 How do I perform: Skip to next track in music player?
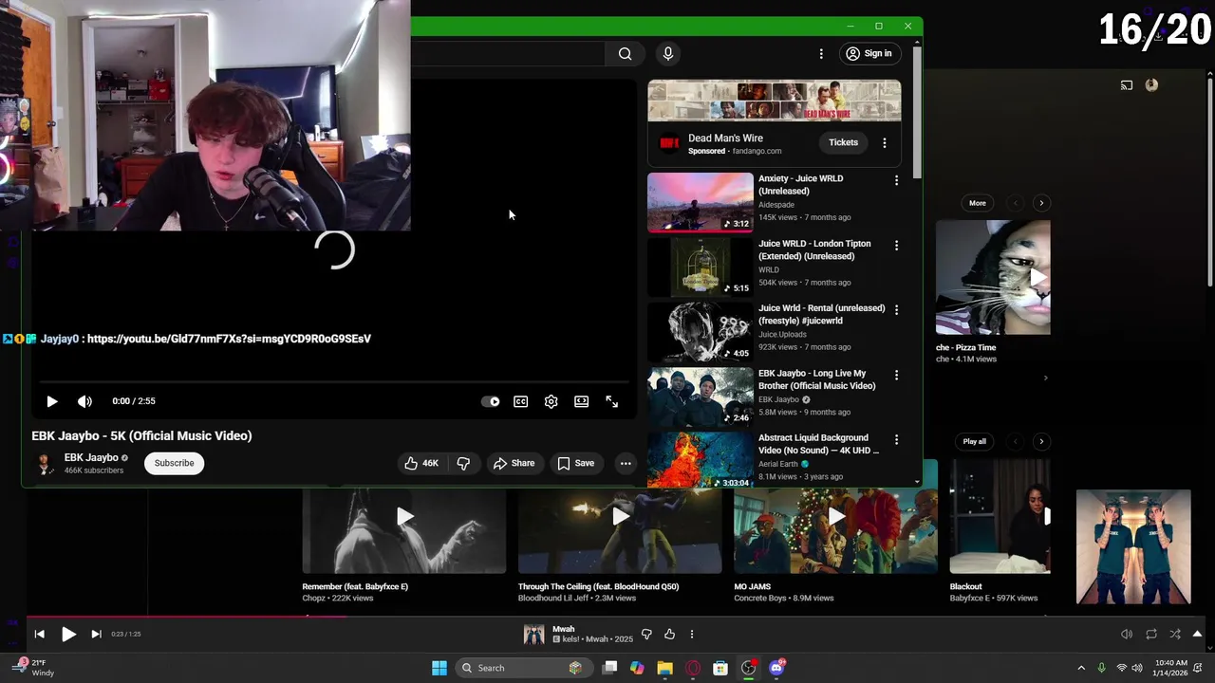point(96,634)
